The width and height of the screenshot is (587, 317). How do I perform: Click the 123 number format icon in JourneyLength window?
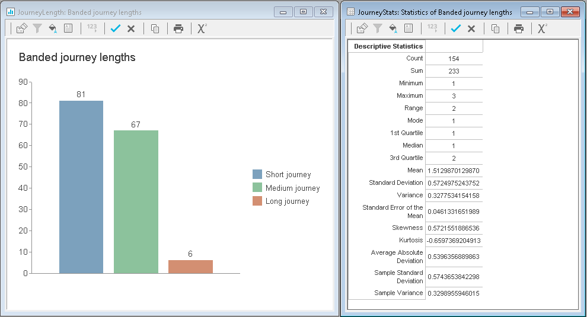coord(92,28)
